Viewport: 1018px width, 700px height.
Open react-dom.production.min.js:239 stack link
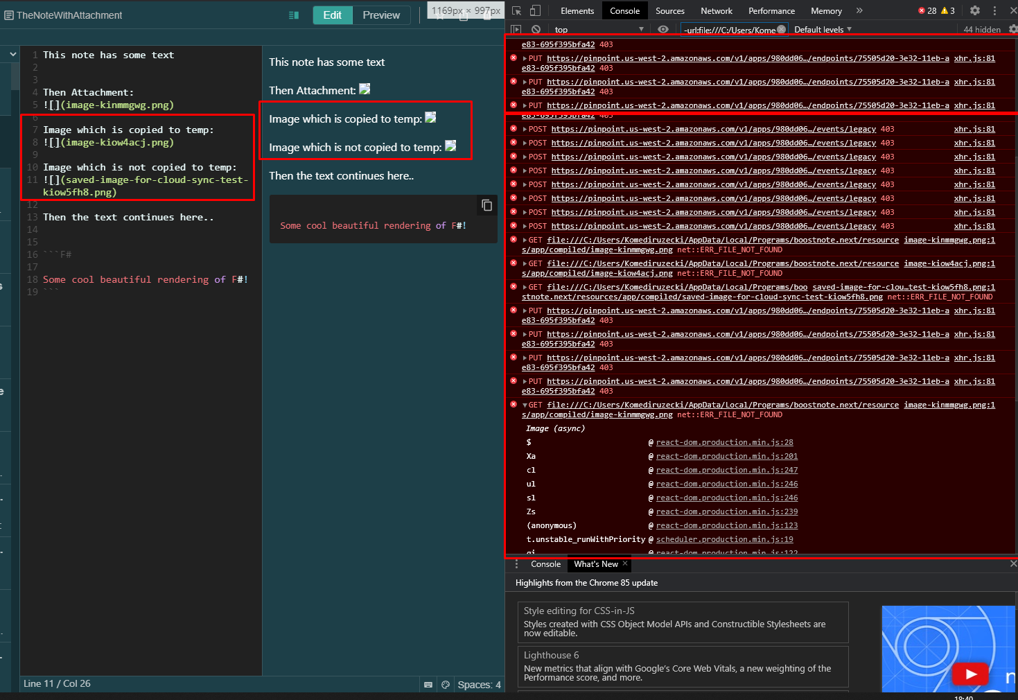tap(727, 511)
